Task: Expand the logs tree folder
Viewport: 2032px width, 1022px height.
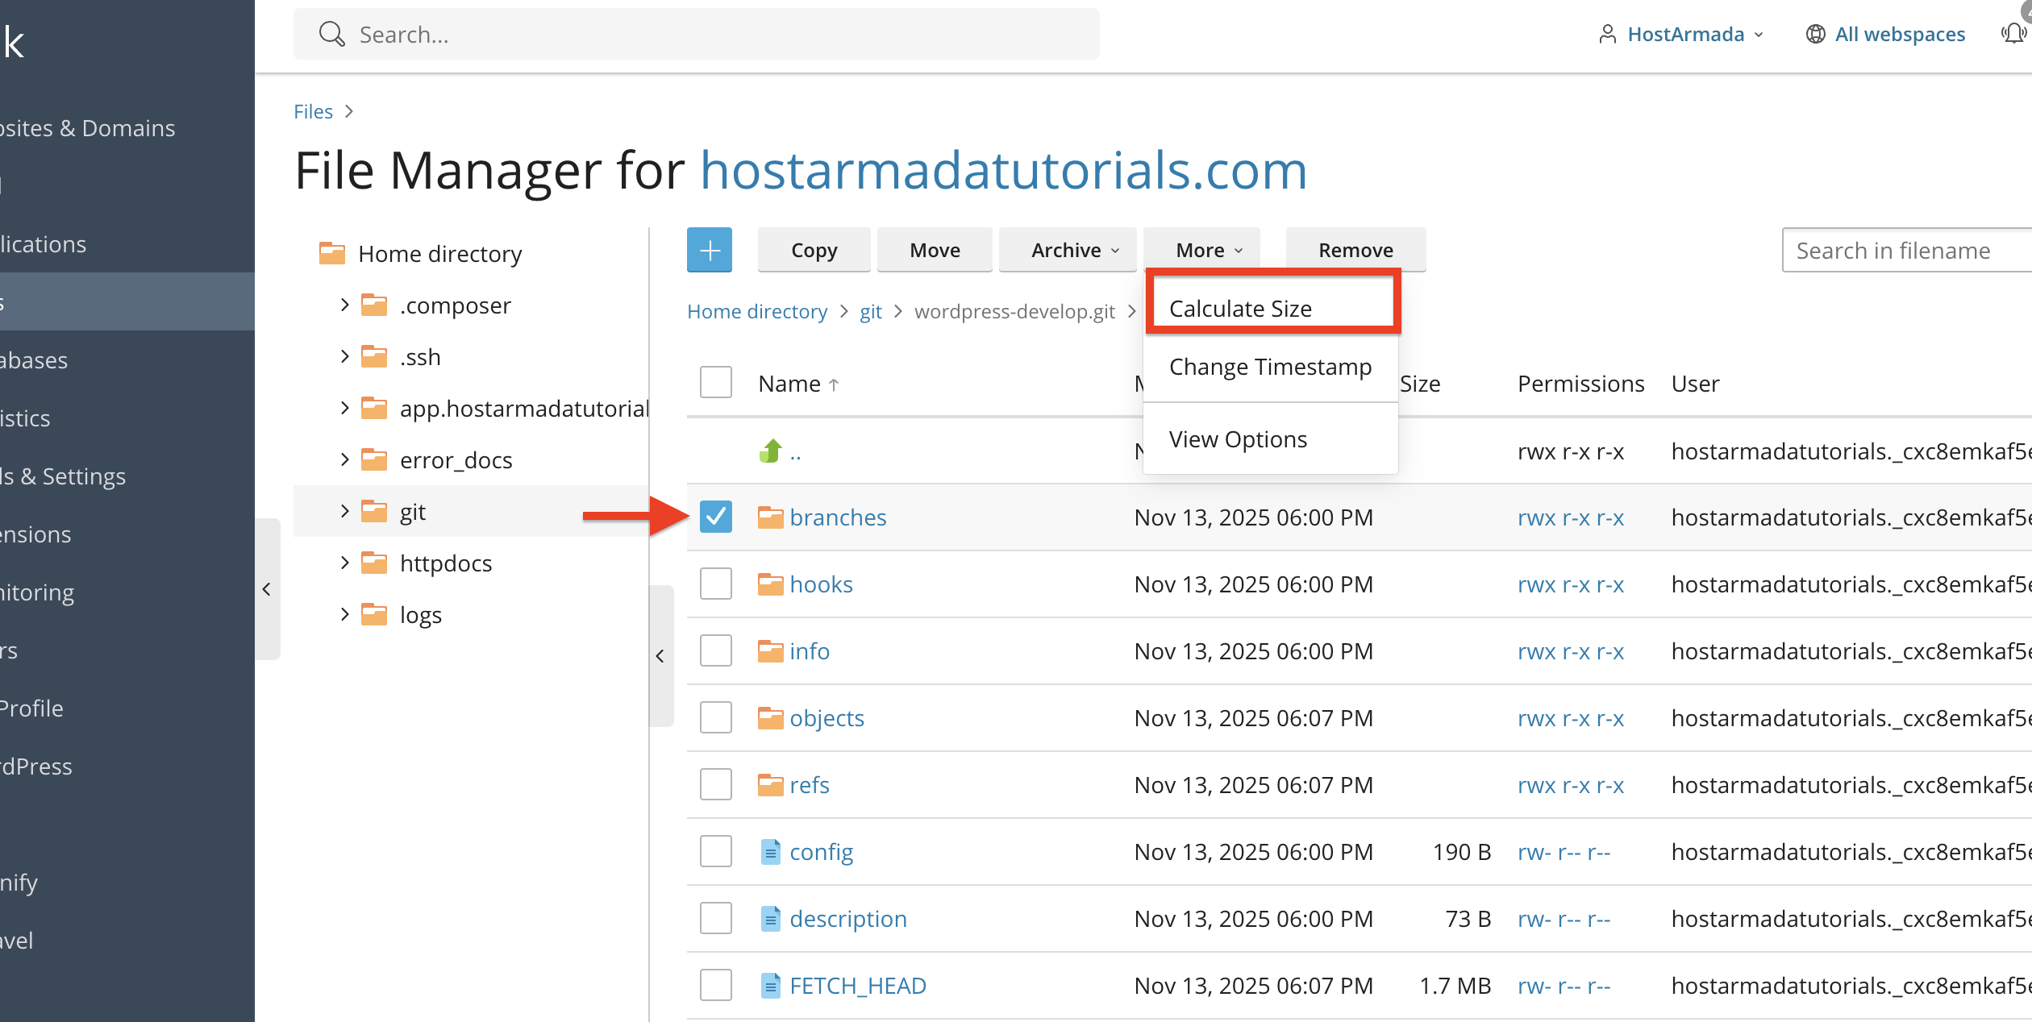Action: click(x=345, y=615)
